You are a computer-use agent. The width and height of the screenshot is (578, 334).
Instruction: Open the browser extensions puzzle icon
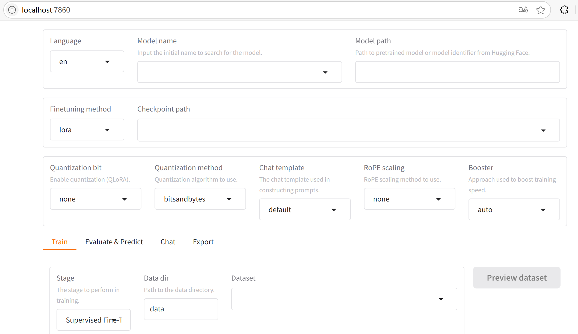point(564,10)
